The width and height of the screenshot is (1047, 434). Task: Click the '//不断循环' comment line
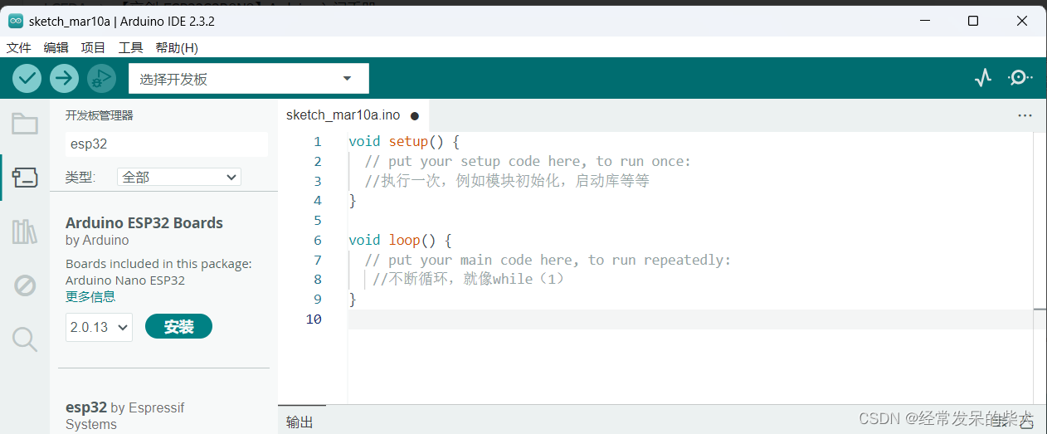point(469,279)
